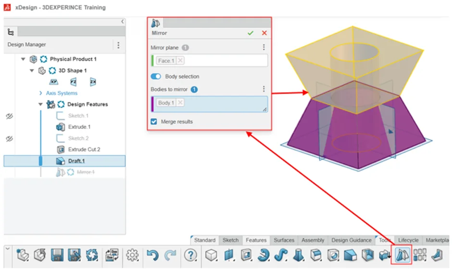Choose the Sweep tool icon
The height and width of the screenshot is (270, 452).
(281, 255)
